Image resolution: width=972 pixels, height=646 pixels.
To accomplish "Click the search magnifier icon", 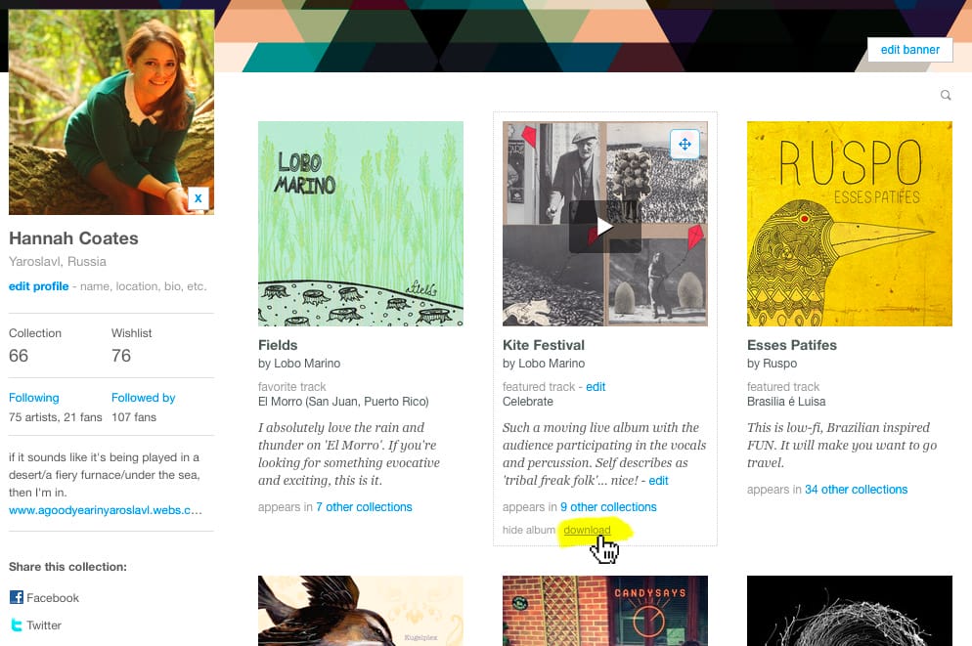I will pyautogui.click(x=946, y=95).
